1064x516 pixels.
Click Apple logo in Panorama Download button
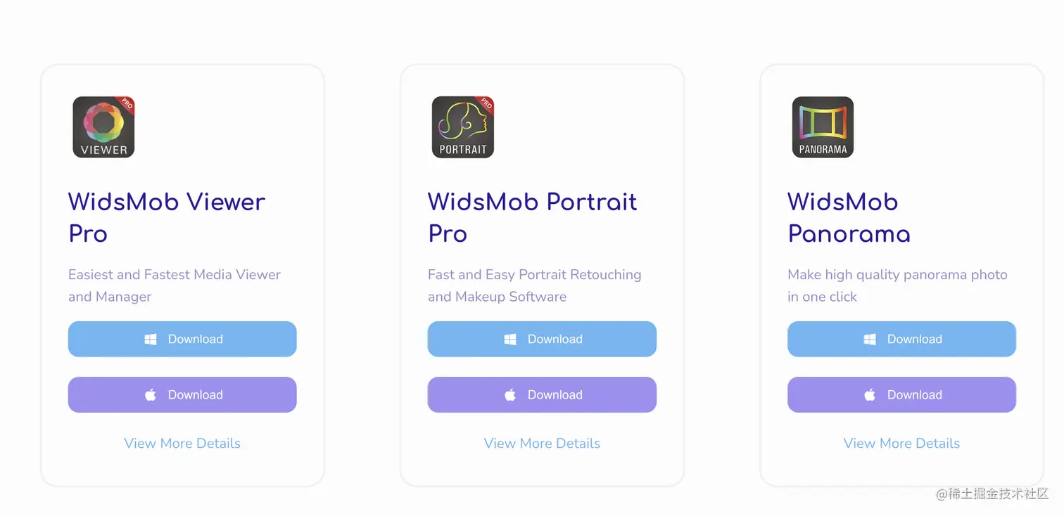(870, 394)
